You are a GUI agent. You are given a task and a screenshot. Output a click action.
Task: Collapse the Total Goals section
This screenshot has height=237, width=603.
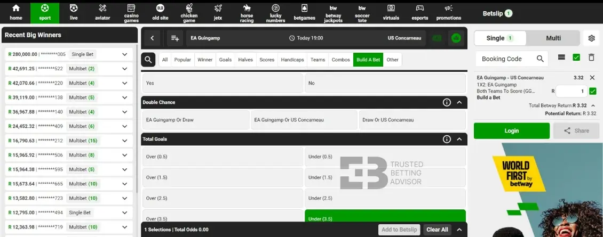pyautogui.click(x=459, y=140)
